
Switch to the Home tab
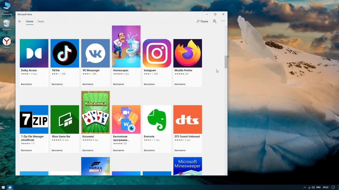30,21
